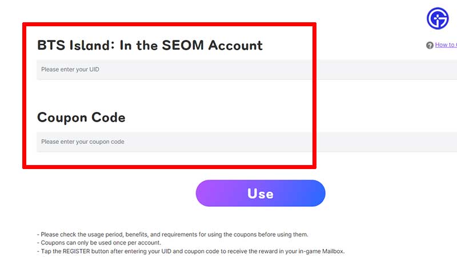Click the 'Coupons can only be used once' line
This screenshot has width=457, height=257.
pos(101,243)
